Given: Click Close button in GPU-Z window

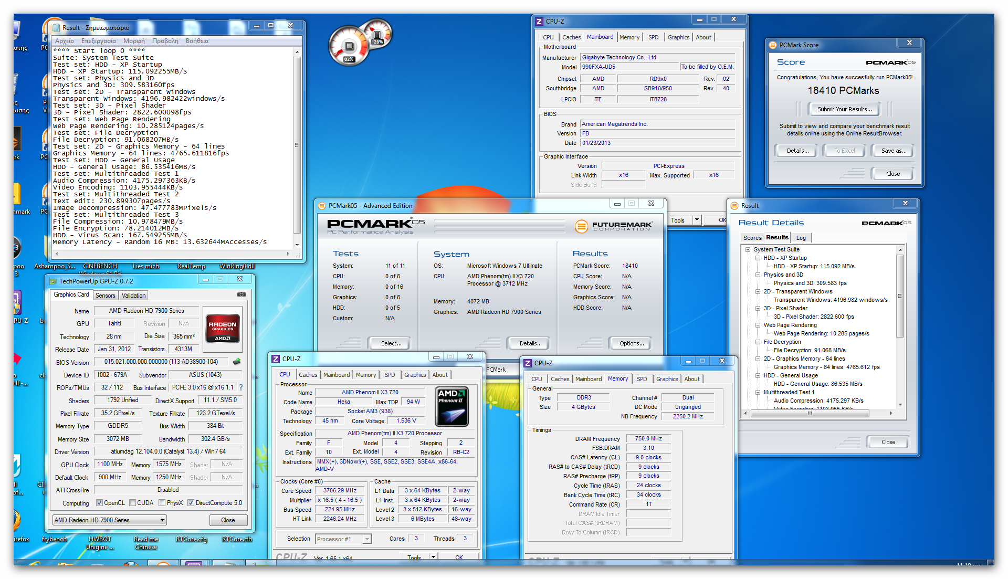Looking at the screenshot, I should pyautogui.click(x=228, y=520).
